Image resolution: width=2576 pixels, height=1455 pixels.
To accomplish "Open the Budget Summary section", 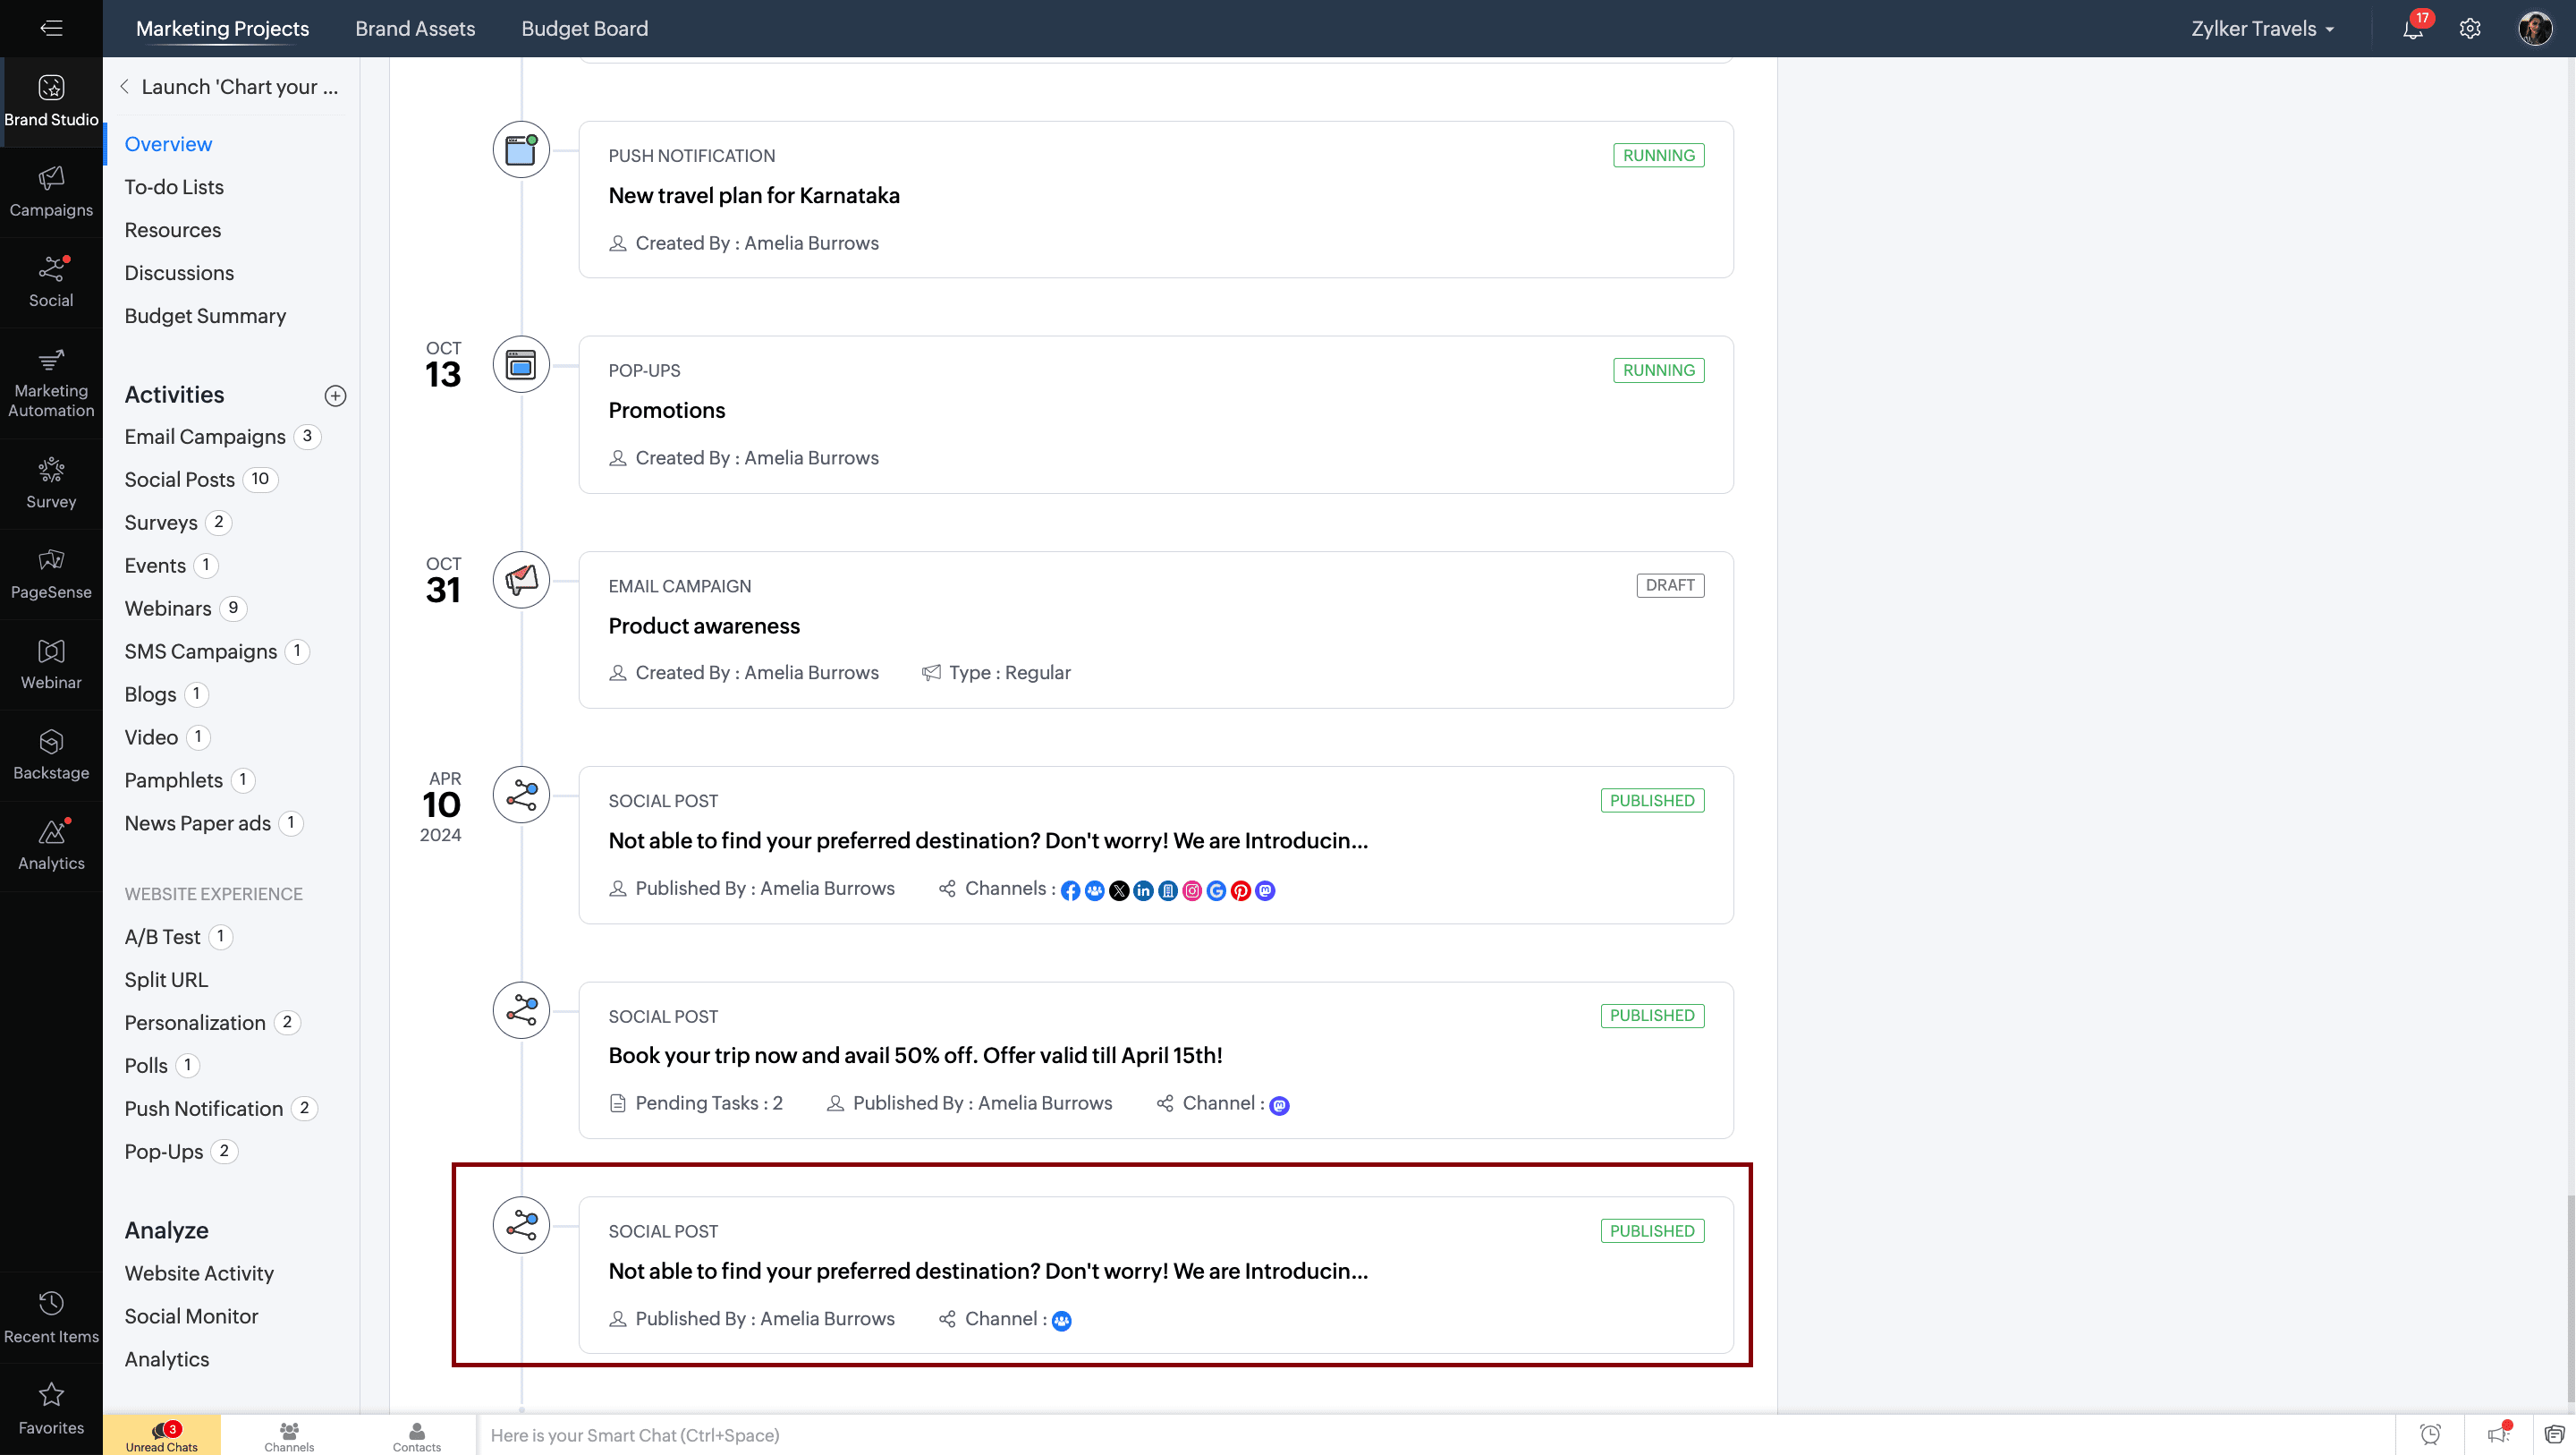I will point(205,316).
